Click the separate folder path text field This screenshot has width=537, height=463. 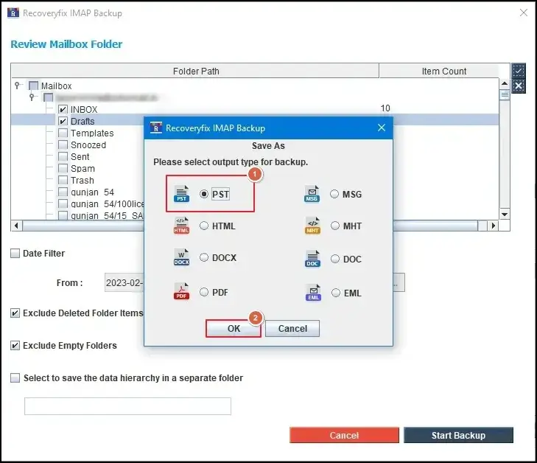(x=127, y=406)
